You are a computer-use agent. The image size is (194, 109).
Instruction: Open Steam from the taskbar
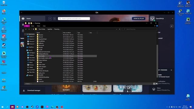pyautogui.click(x=32, y=107)
